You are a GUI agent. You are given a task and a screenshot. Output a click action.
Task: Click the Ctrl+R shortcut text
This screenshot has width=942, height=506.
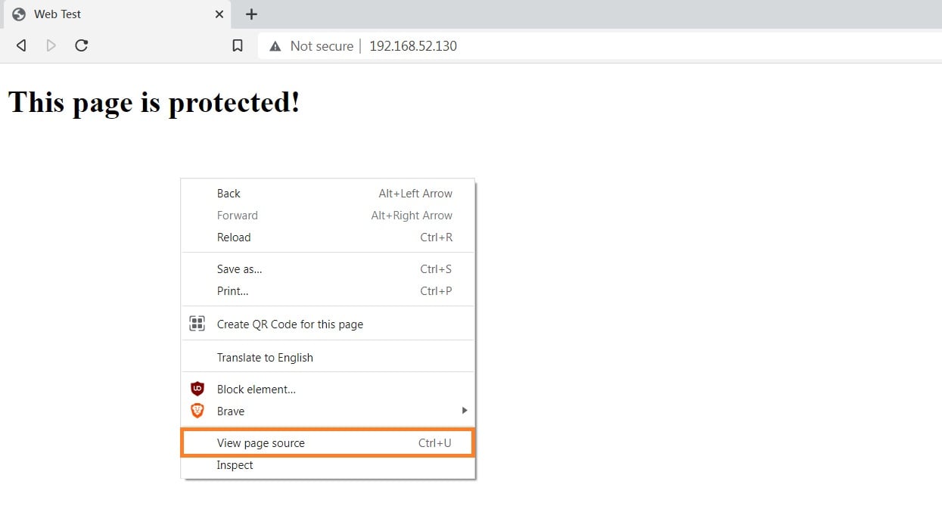(436, 237)
